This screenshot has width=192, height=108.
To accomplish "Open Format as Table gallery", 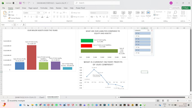I will point(123,15).
